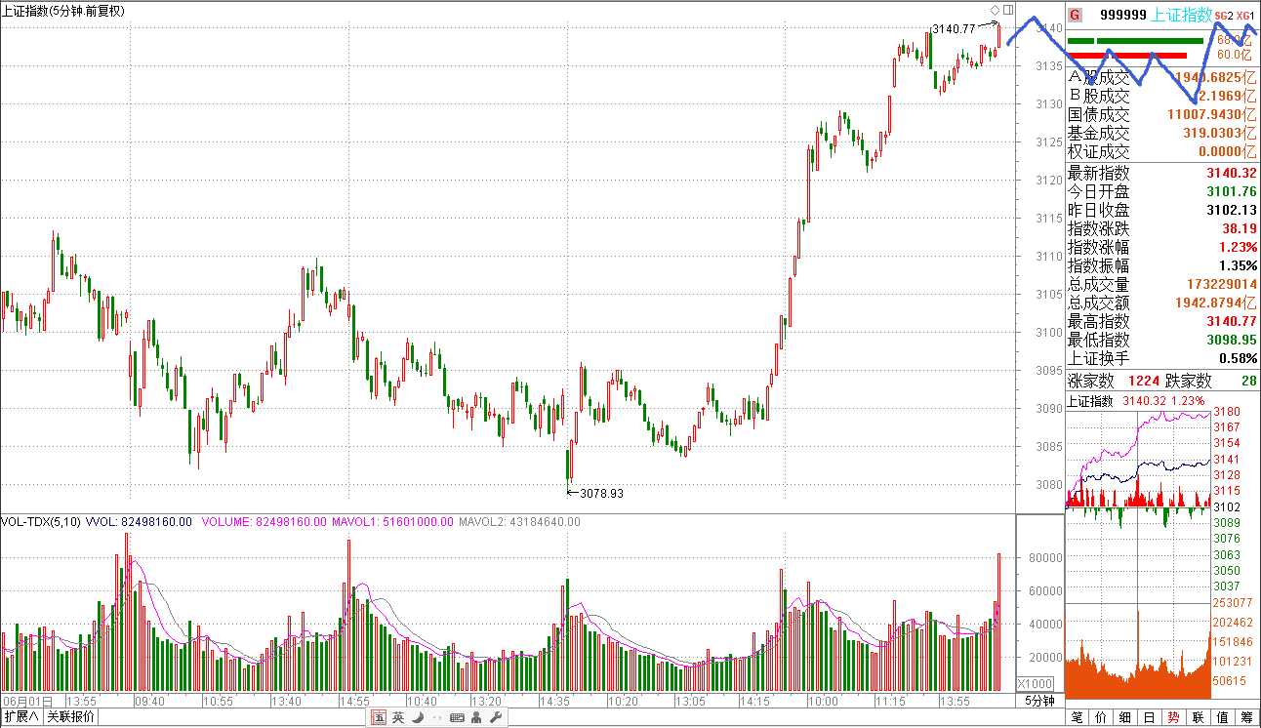Click the red 五 Wubi input icon
Image resolution: width=1261 pixels, height=728 pixels.
point(378,718)
